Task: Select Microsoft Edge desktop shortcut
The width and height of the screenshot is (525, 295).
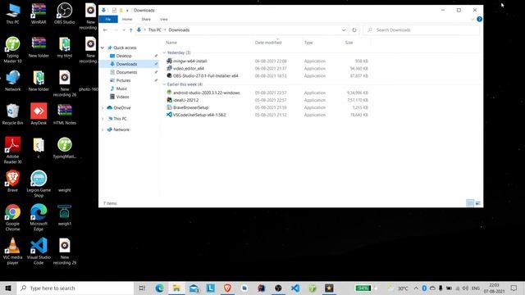Action: tap(39, 218)
